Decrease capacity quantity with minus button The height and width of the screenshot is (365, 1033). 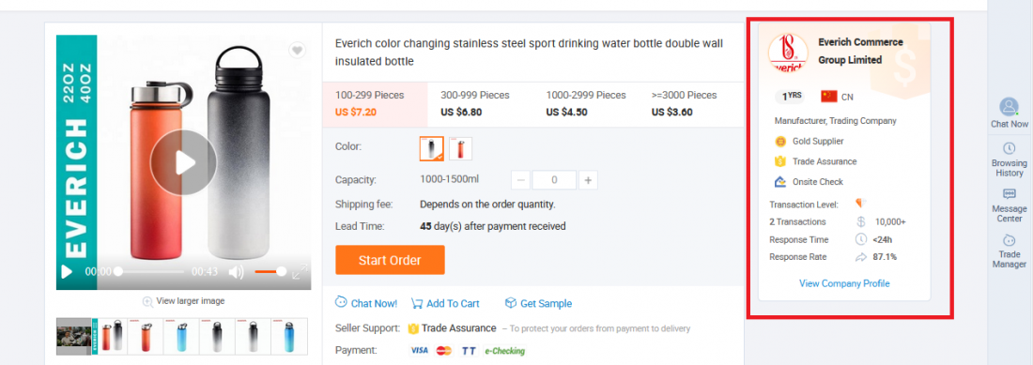click(x=520, y=180)
